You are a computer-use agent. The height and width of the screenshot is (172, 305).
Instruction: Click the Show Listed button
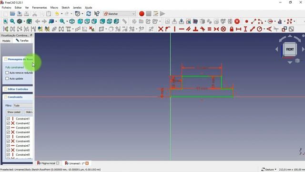point(14,112)
